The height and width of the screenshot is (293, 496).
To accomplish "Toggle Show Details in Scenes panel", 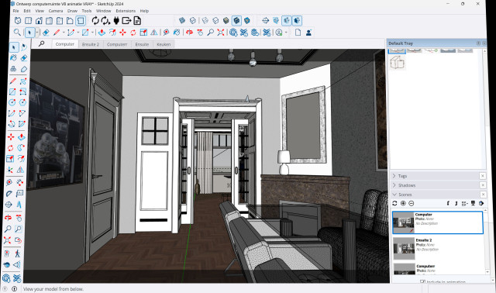I will coord(473,203).
